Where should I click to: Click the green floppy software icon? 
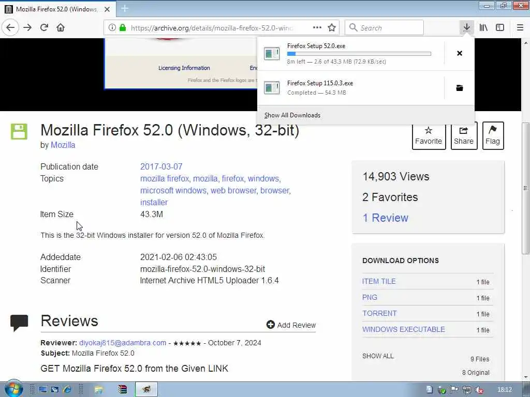(19, 131)
